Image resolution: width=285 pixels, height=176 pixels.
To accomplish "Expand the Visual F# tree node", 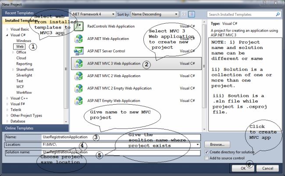I will pos(7,104).
